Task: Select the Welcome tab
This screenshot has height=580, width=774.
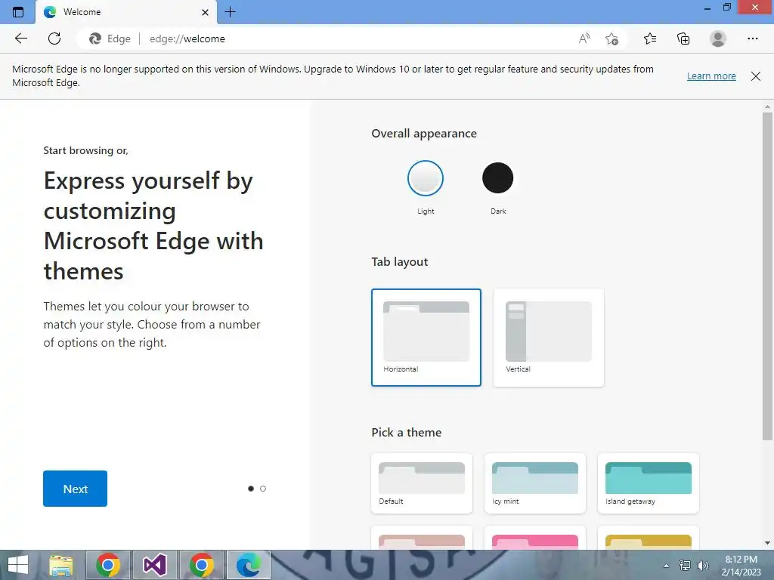Action: click(x=126, y=12)
